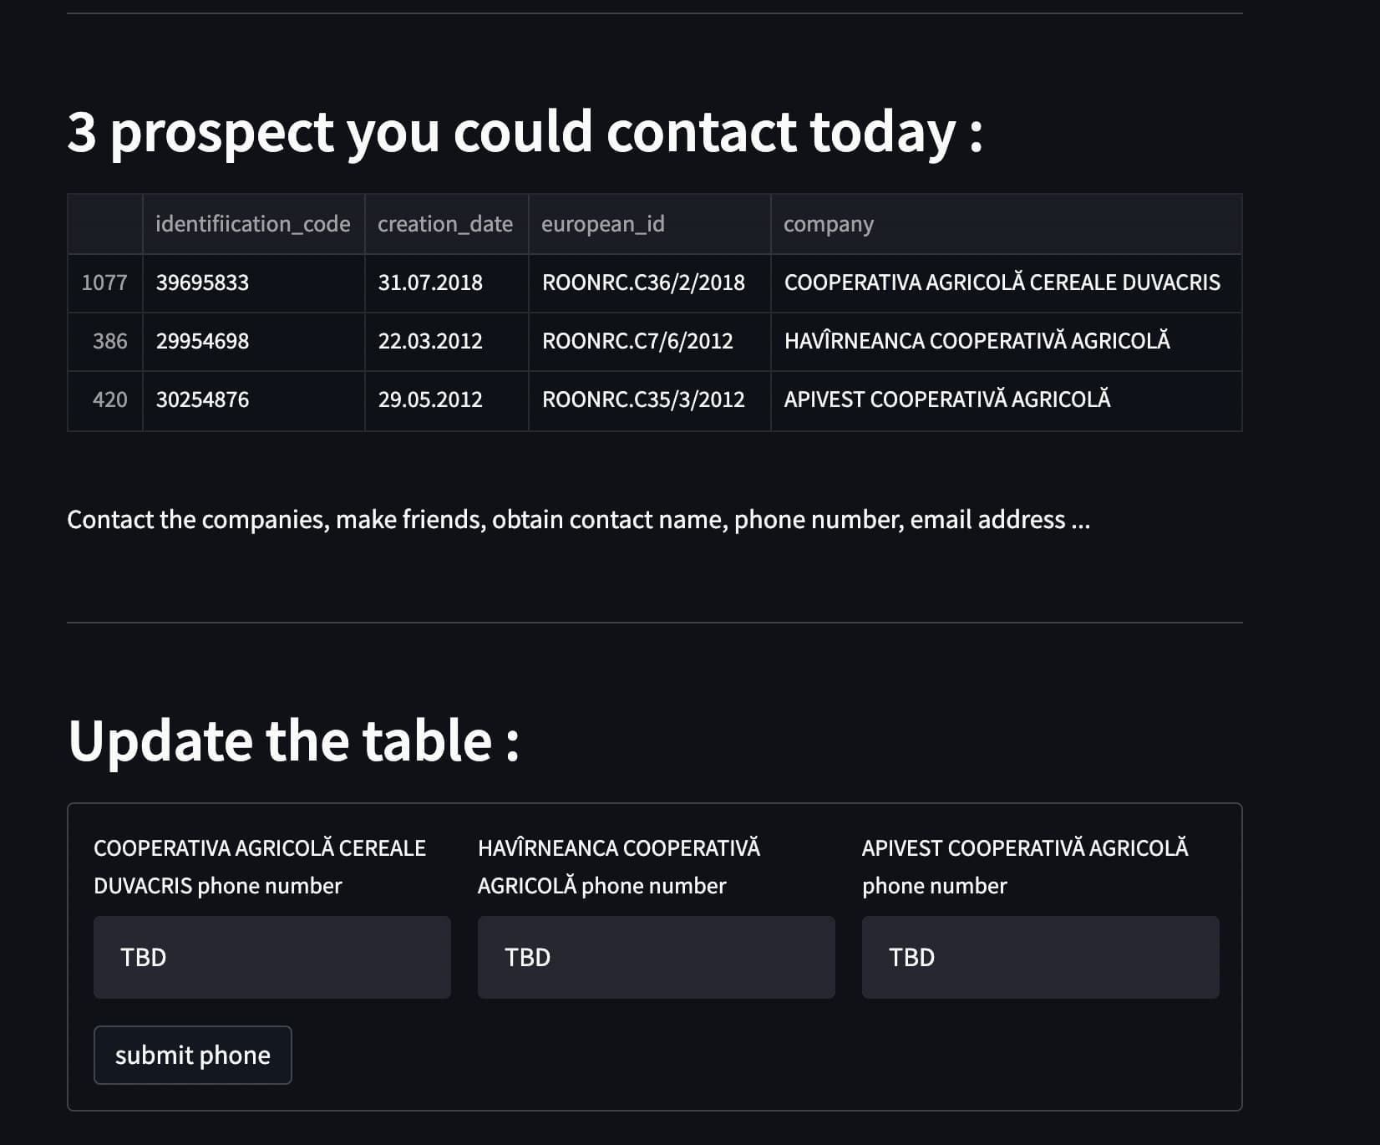Screen dimensions: 1380x1145
Task: Click the submit phone button
Action: click(x=192, y=1055)
